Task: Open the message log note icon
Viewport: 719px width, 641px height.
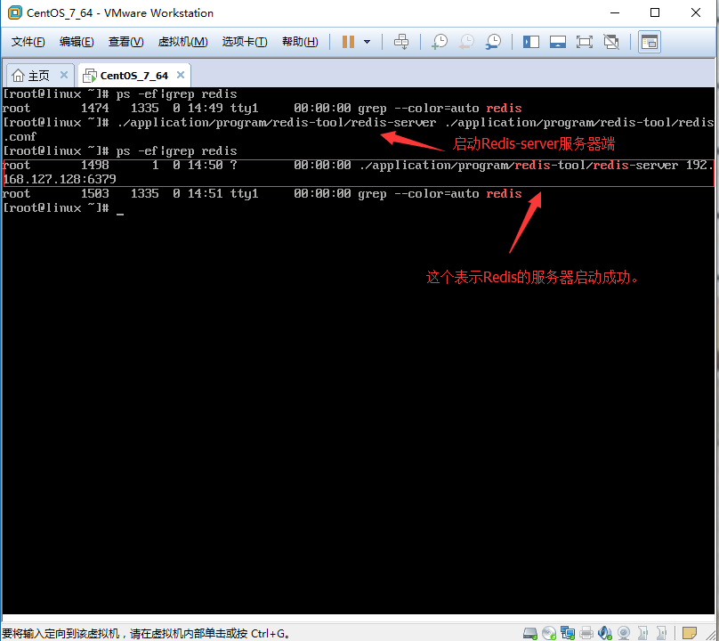Action: click(x=690, y=633)
